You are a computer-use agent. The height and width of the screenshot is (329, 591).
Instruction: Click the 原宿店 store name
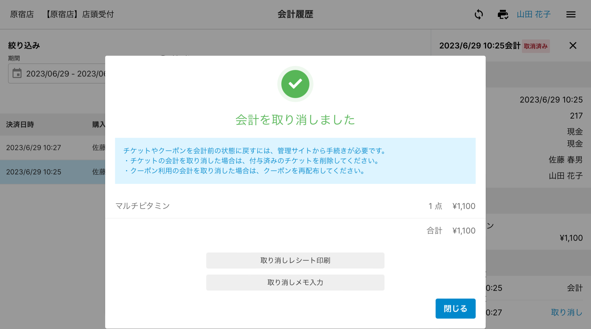click(22, 15)
